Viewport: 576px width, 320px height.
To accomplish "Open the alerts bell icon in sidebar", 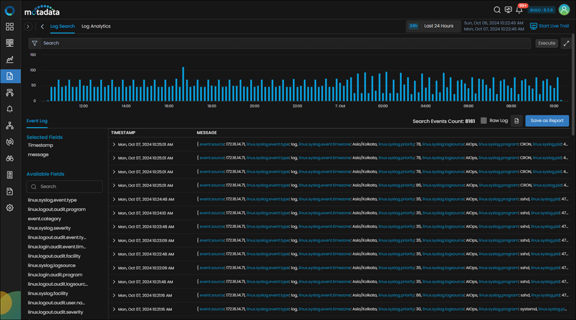I will (10, 109).
